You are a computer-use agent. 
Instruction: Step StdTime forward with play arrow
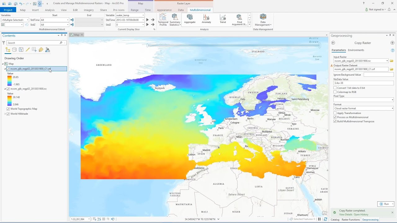click(x=147, y=20)
